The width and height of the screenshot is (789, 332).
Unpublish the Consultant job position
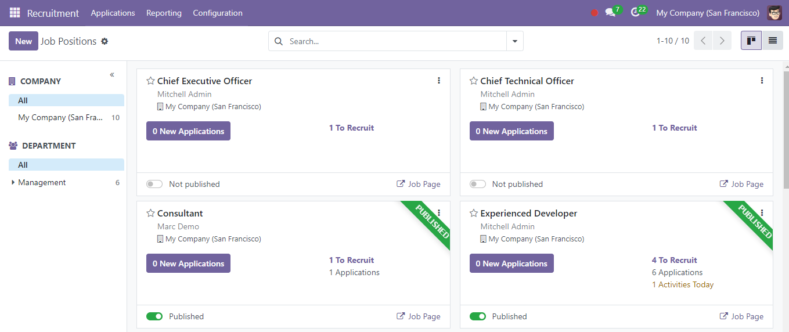[x=154, y=316]
